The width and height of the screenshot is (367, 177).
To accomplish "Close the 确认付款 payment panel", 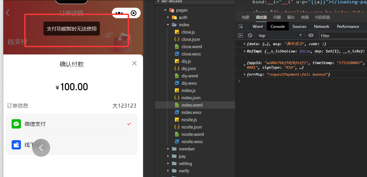I will coord(134,63).
